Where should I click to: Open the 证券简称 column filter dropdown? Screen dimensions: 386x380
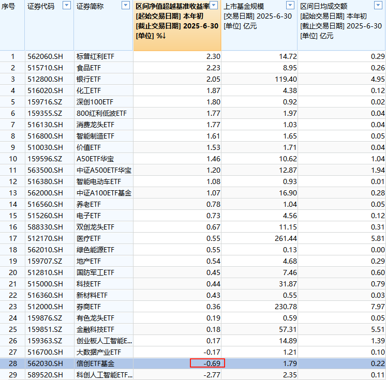click(126, 6)
